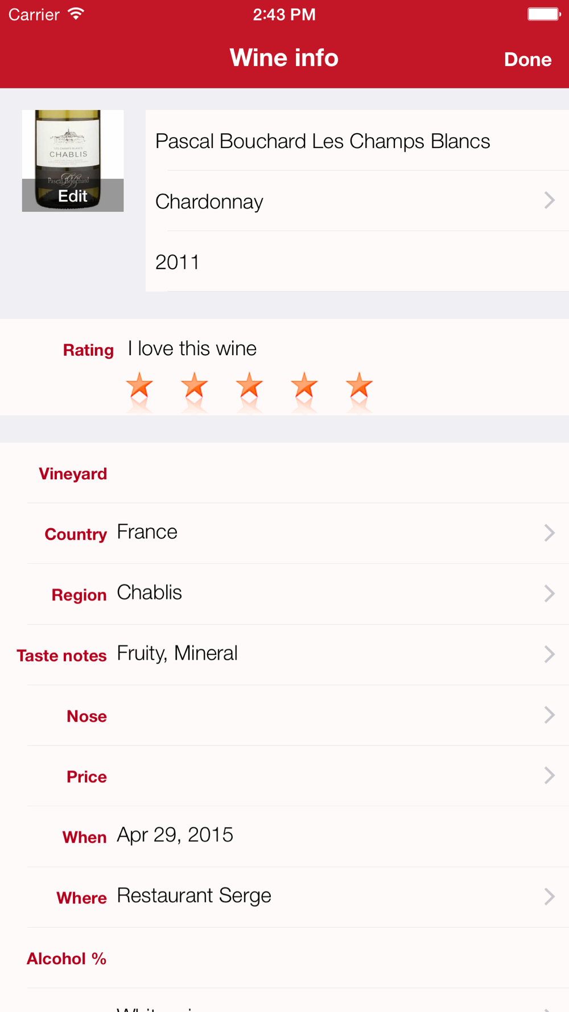569x1012 pixels.
Task: Open the Nose options chevron
Action: coord(549,715)
